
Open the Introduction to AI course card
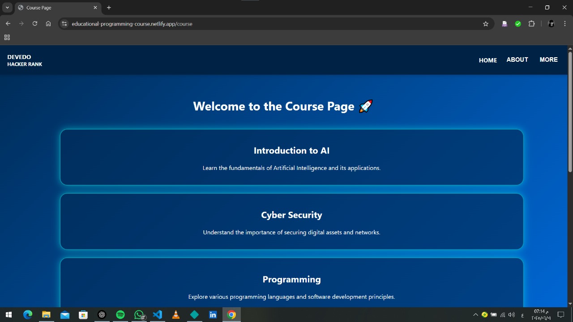point(291,157)
